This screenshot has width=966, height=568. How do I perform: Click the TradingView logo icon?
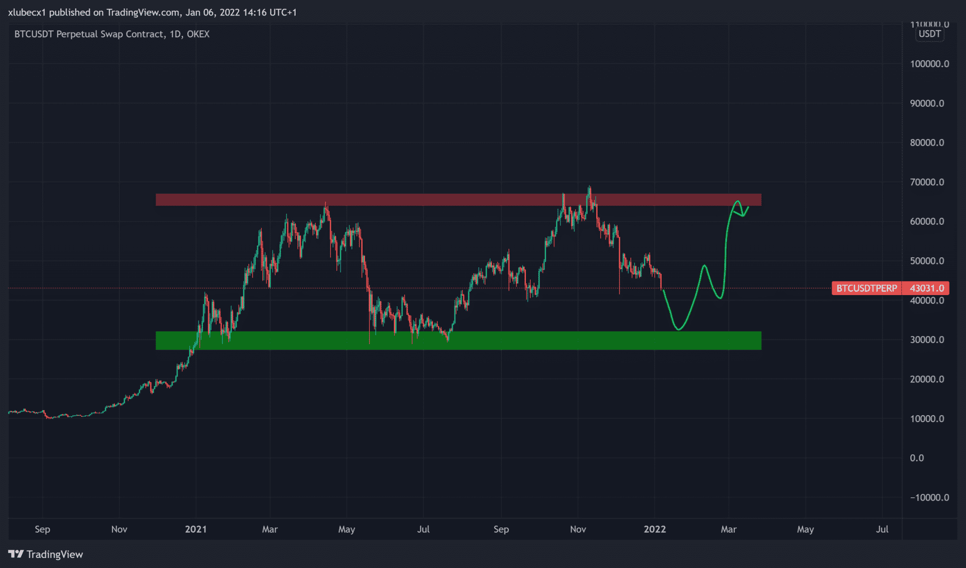click(16, 554)
